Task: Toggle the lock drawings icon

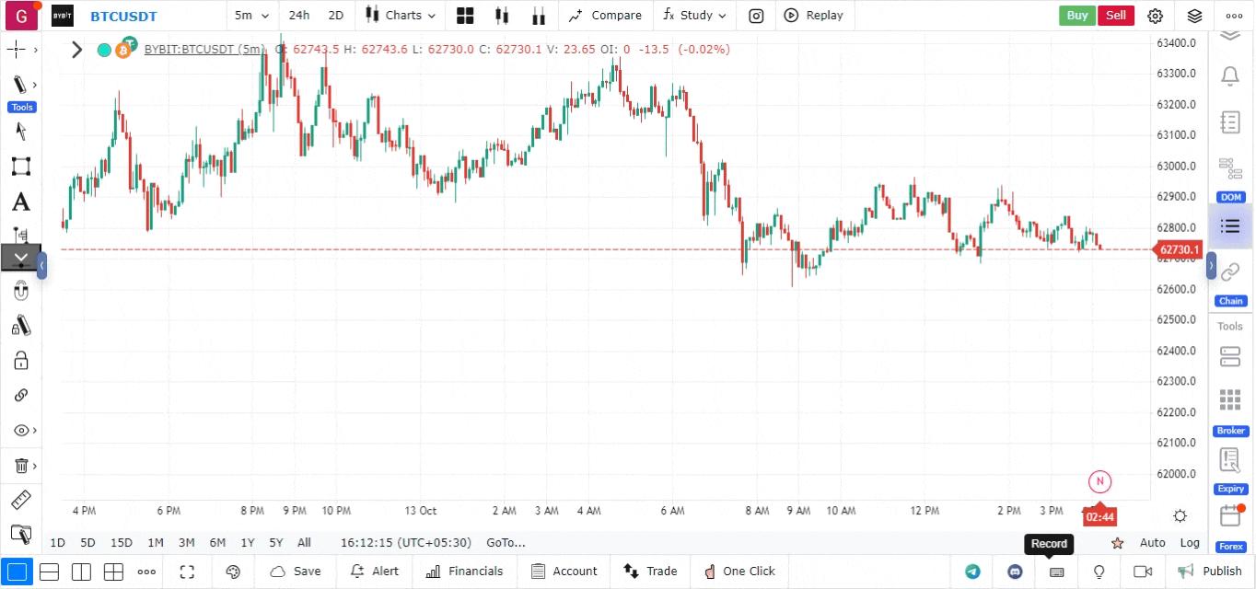Action: click(x=20, y=360)
